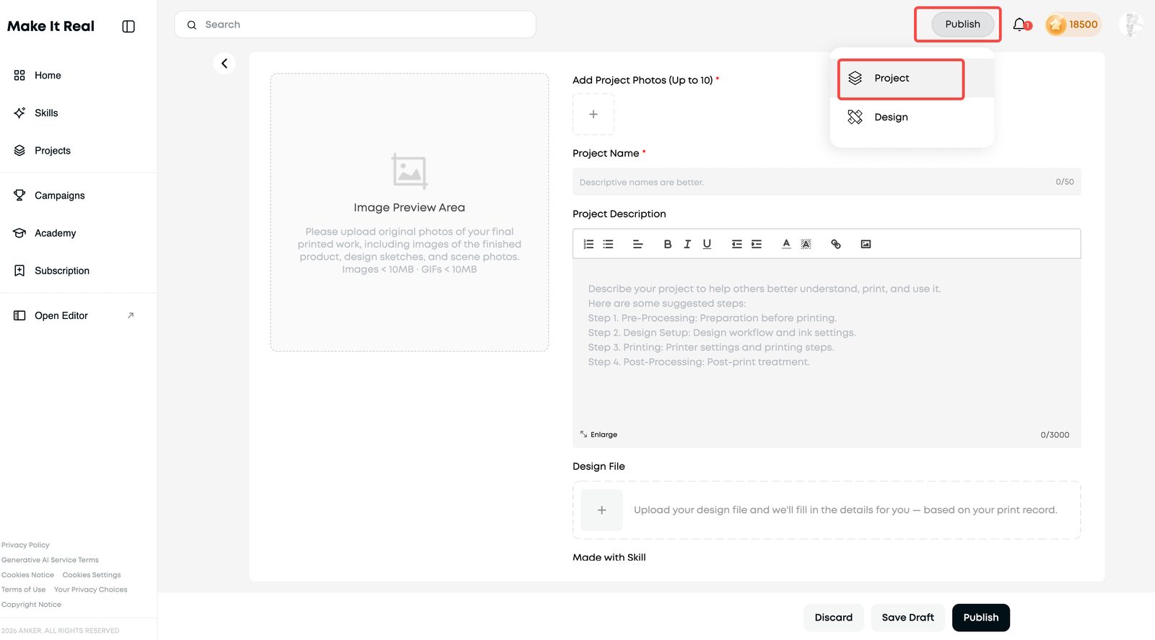The image size is (1155, 640).
Task: Open the user avatar profile
Action: (x=1131, y=25)
